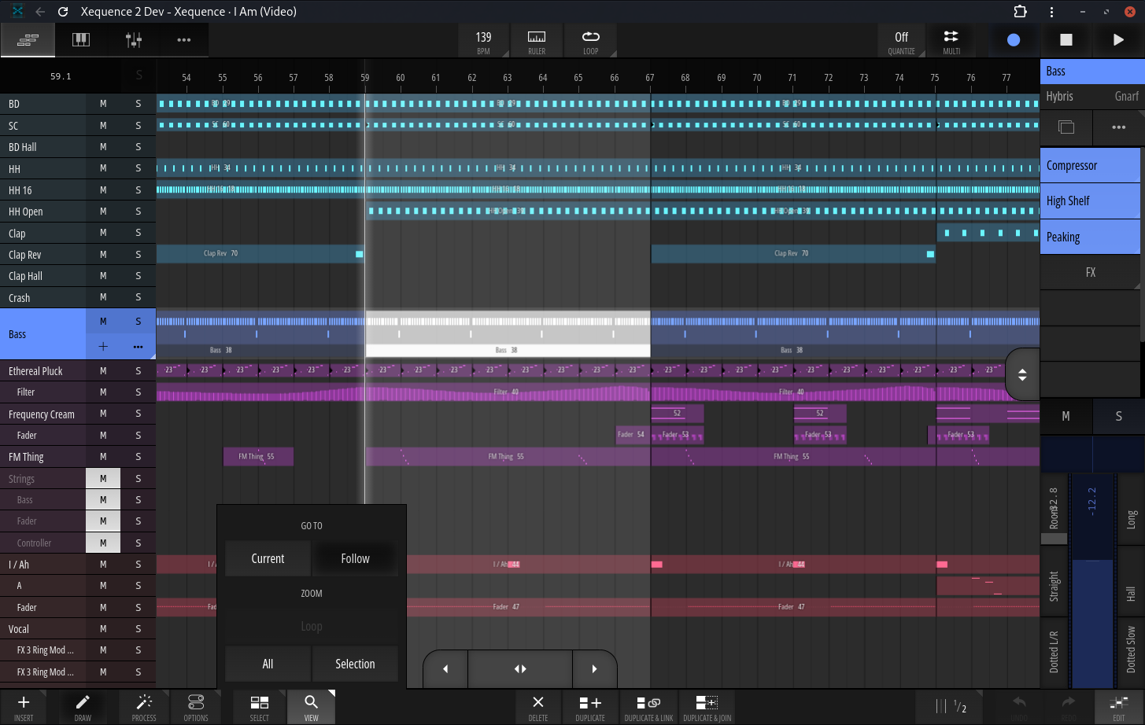The width and height of the screenshot is (1145, 725).
Task: Select the Compressor effect slot
Action: [1090, 166]
